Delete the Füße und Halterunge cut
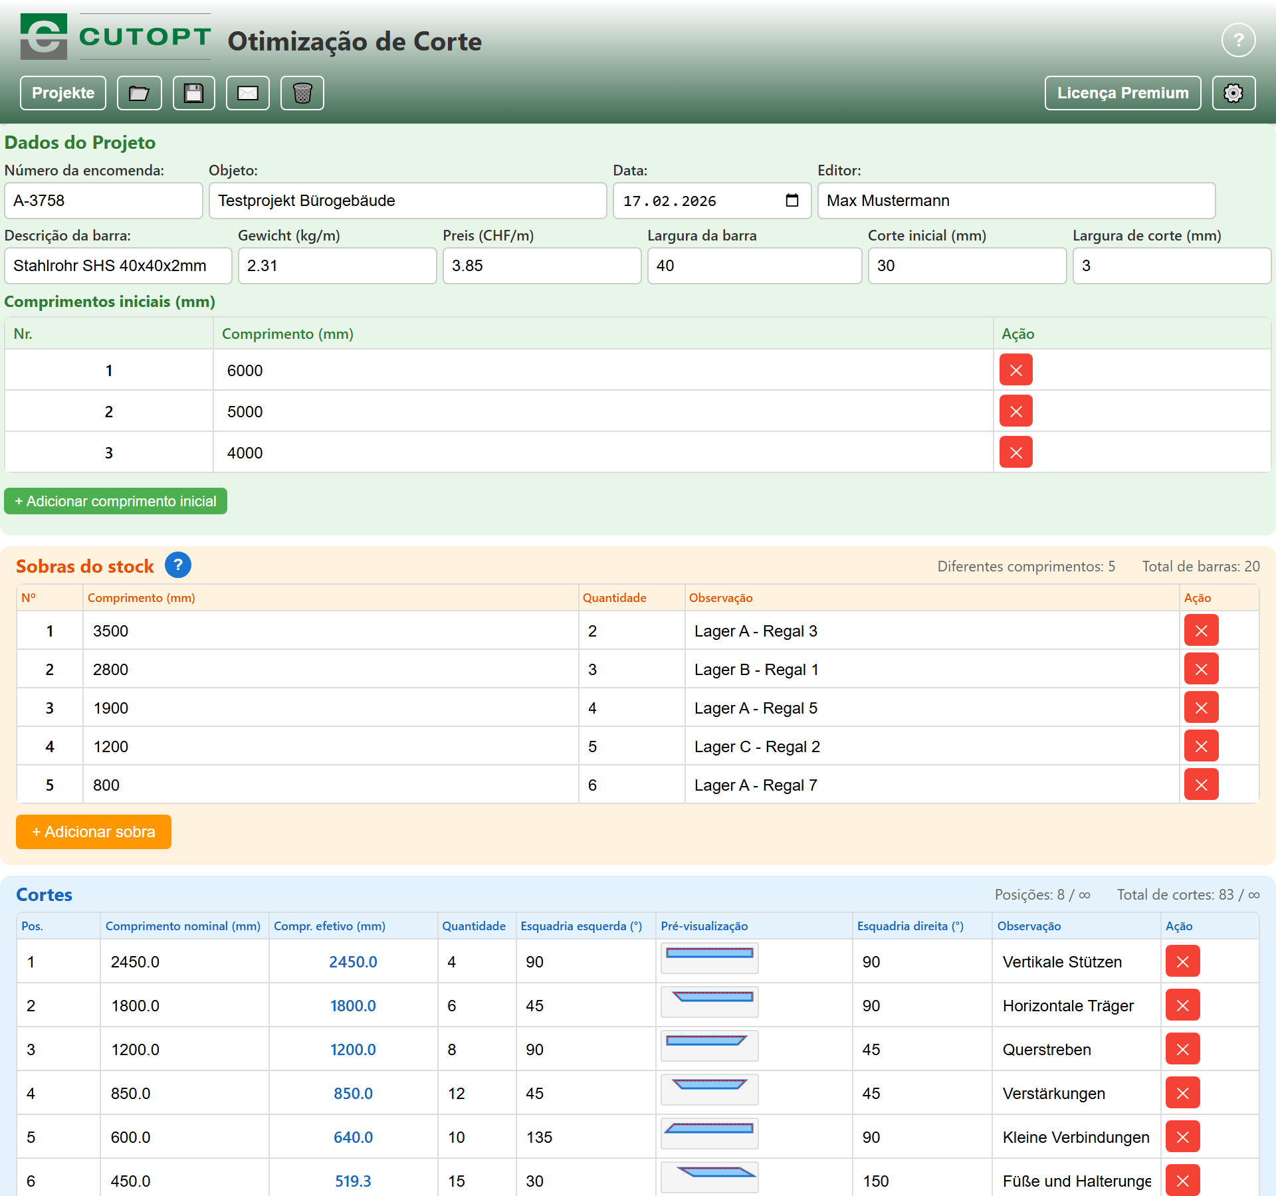Viewport: 1276px width, 1196px height. tap(1182, 1180)
